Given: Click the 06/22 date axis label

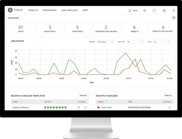Looking at the screenshot, I should [21, 78].
